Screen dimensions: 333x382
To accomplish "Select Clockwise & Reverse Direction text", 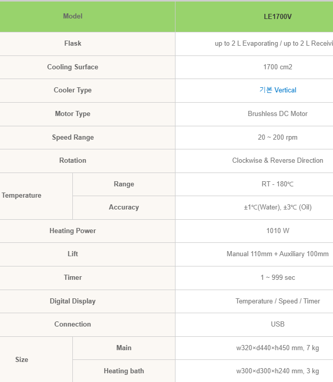I will pos(278,161).
